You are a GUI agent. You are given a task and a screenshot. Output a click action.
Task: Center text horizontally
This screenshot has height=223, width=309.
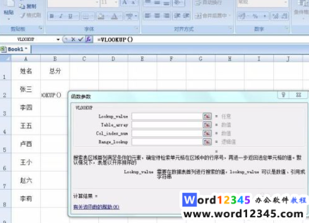tap(157, 16)
